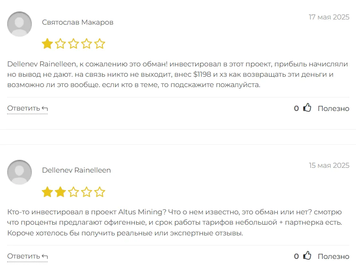Image resolution: width=356 pixels, height=274 pixels.
Task: Click the first star in Святослав Макаров's rating
Action: click(47, 44)
